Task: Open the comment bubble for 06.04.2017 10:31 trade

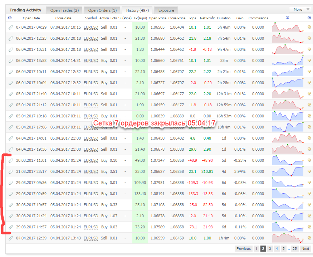Action: [309, 49]
